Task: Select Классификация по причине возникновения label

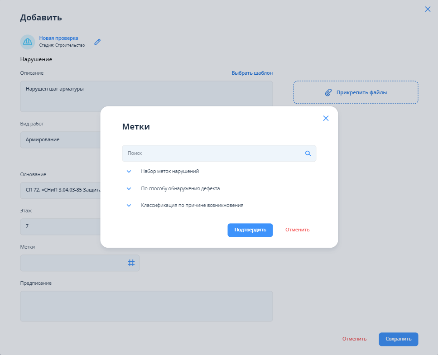Action: [192, 205]
